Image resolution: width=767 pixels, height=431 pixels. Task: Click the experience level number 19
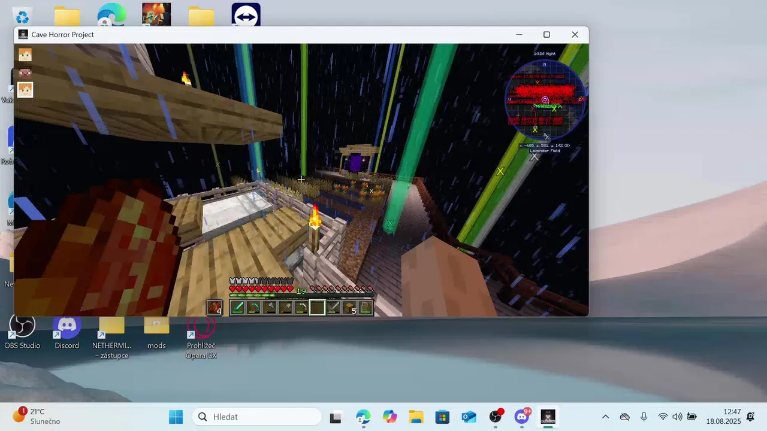pyautogui.click(x=301, y=292)
